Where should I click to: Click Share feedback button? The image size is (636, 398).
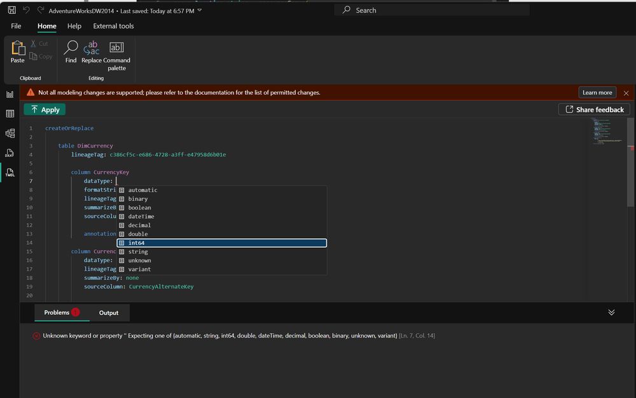click(594, 109)
